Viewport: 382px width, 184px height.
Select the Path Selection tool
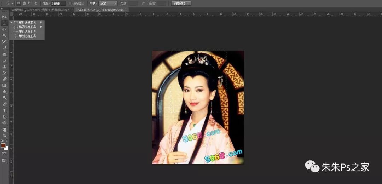pos(4,117)
